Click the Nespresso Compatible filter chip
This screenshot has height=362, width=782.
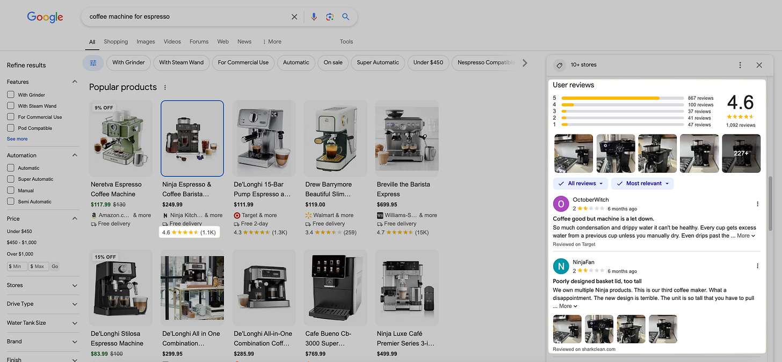(x=486, y=63)
